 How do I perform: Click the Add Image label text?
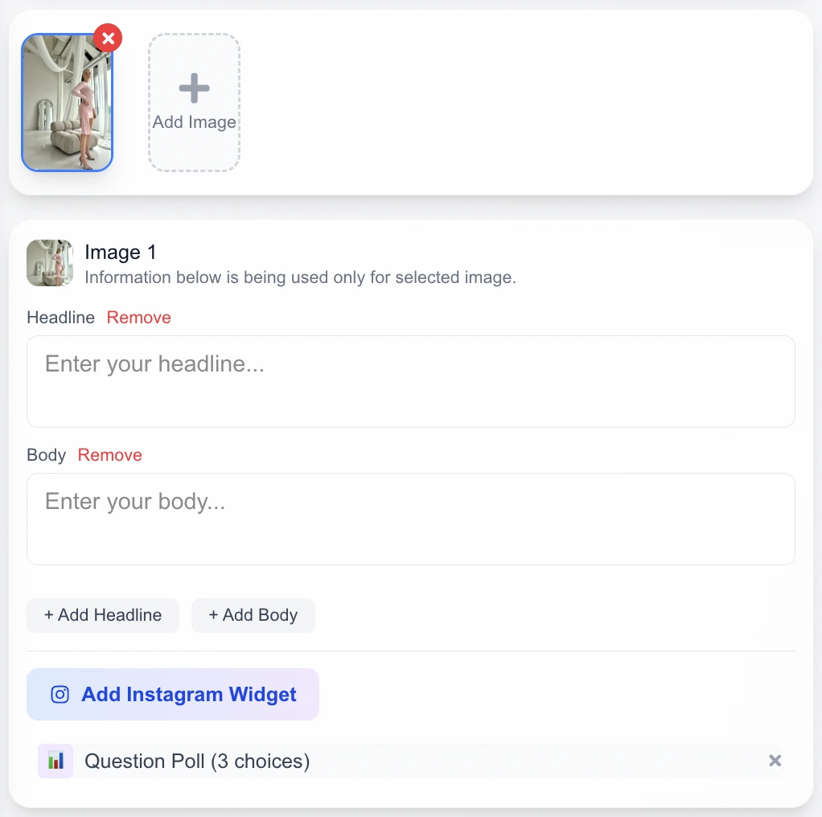pos(194,122)
